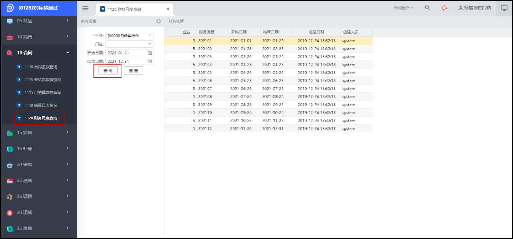Click the hamburger menu icon
The width and height of the screenshot is (513, 239).
pos(85,9)
